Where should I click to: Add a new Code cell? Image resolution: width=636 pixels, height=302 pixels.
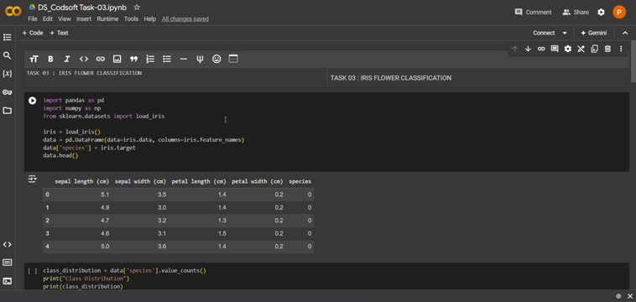tap(33, 33)
